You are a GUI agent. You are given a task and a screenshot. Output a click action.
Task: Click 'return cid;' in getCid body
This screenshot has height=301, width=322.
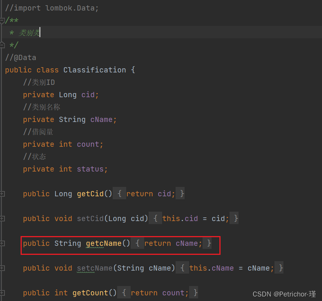point(151,194)
